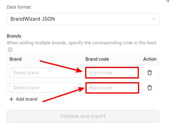Delete the first brand row via trash icon
The height and width of the screenshot is (129, 169).
click(x=150, y=73)
